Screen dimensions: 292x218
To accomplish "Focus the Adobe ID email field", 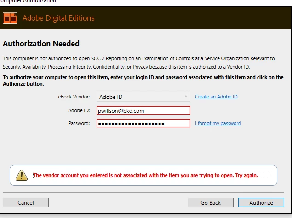I will pos(143,110).
